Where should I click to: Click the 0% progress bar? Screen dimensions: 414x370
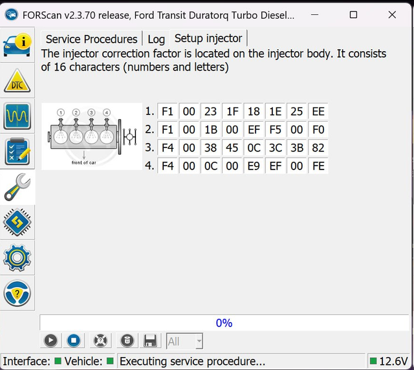point(224,323)
